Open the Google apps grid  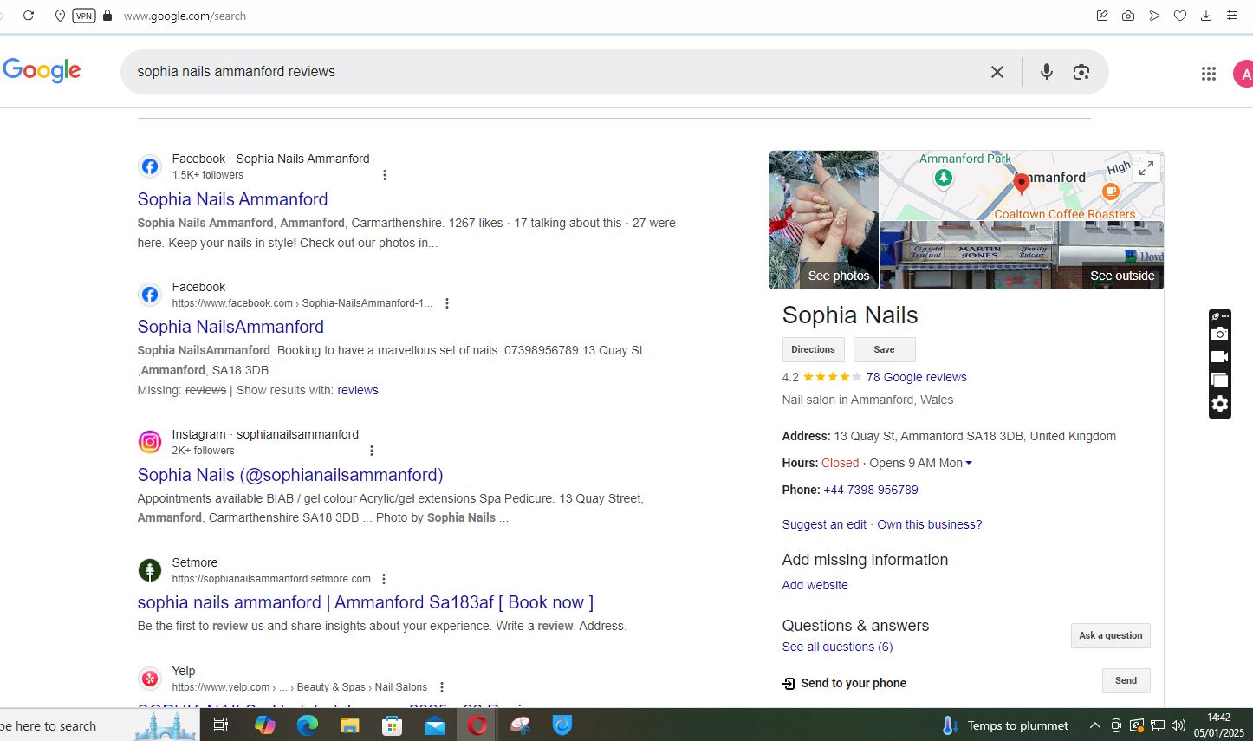coord(1209,74)
